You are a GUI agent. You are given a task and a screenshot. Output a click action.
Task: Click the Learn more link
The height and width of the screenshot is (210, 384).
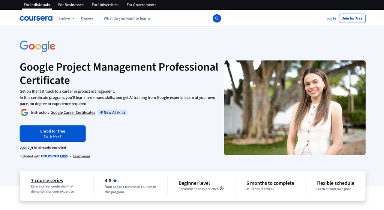[81, 156]
